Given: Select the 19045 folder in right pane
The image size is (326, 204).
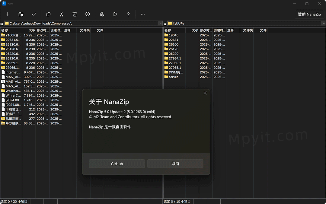Looking at the screenshot, I should coord(171,35).
